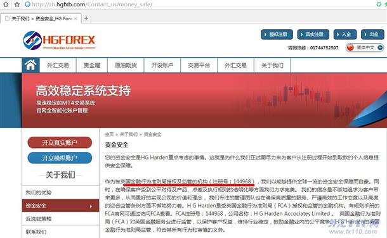Bookmark page with star icon

tap(16, 4)
